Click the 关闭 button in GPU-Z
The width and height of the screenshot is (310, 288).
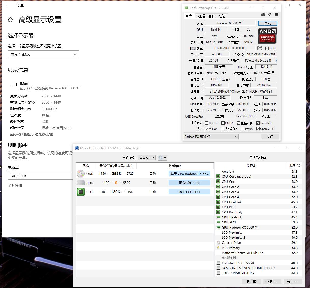pos(270,137)
